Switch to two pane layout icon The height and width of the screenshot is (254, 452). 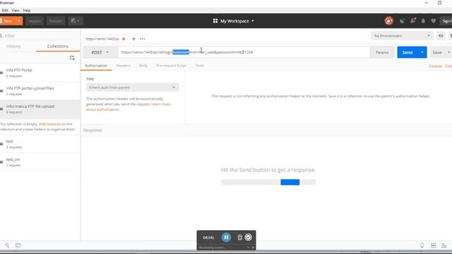[433, 246]
